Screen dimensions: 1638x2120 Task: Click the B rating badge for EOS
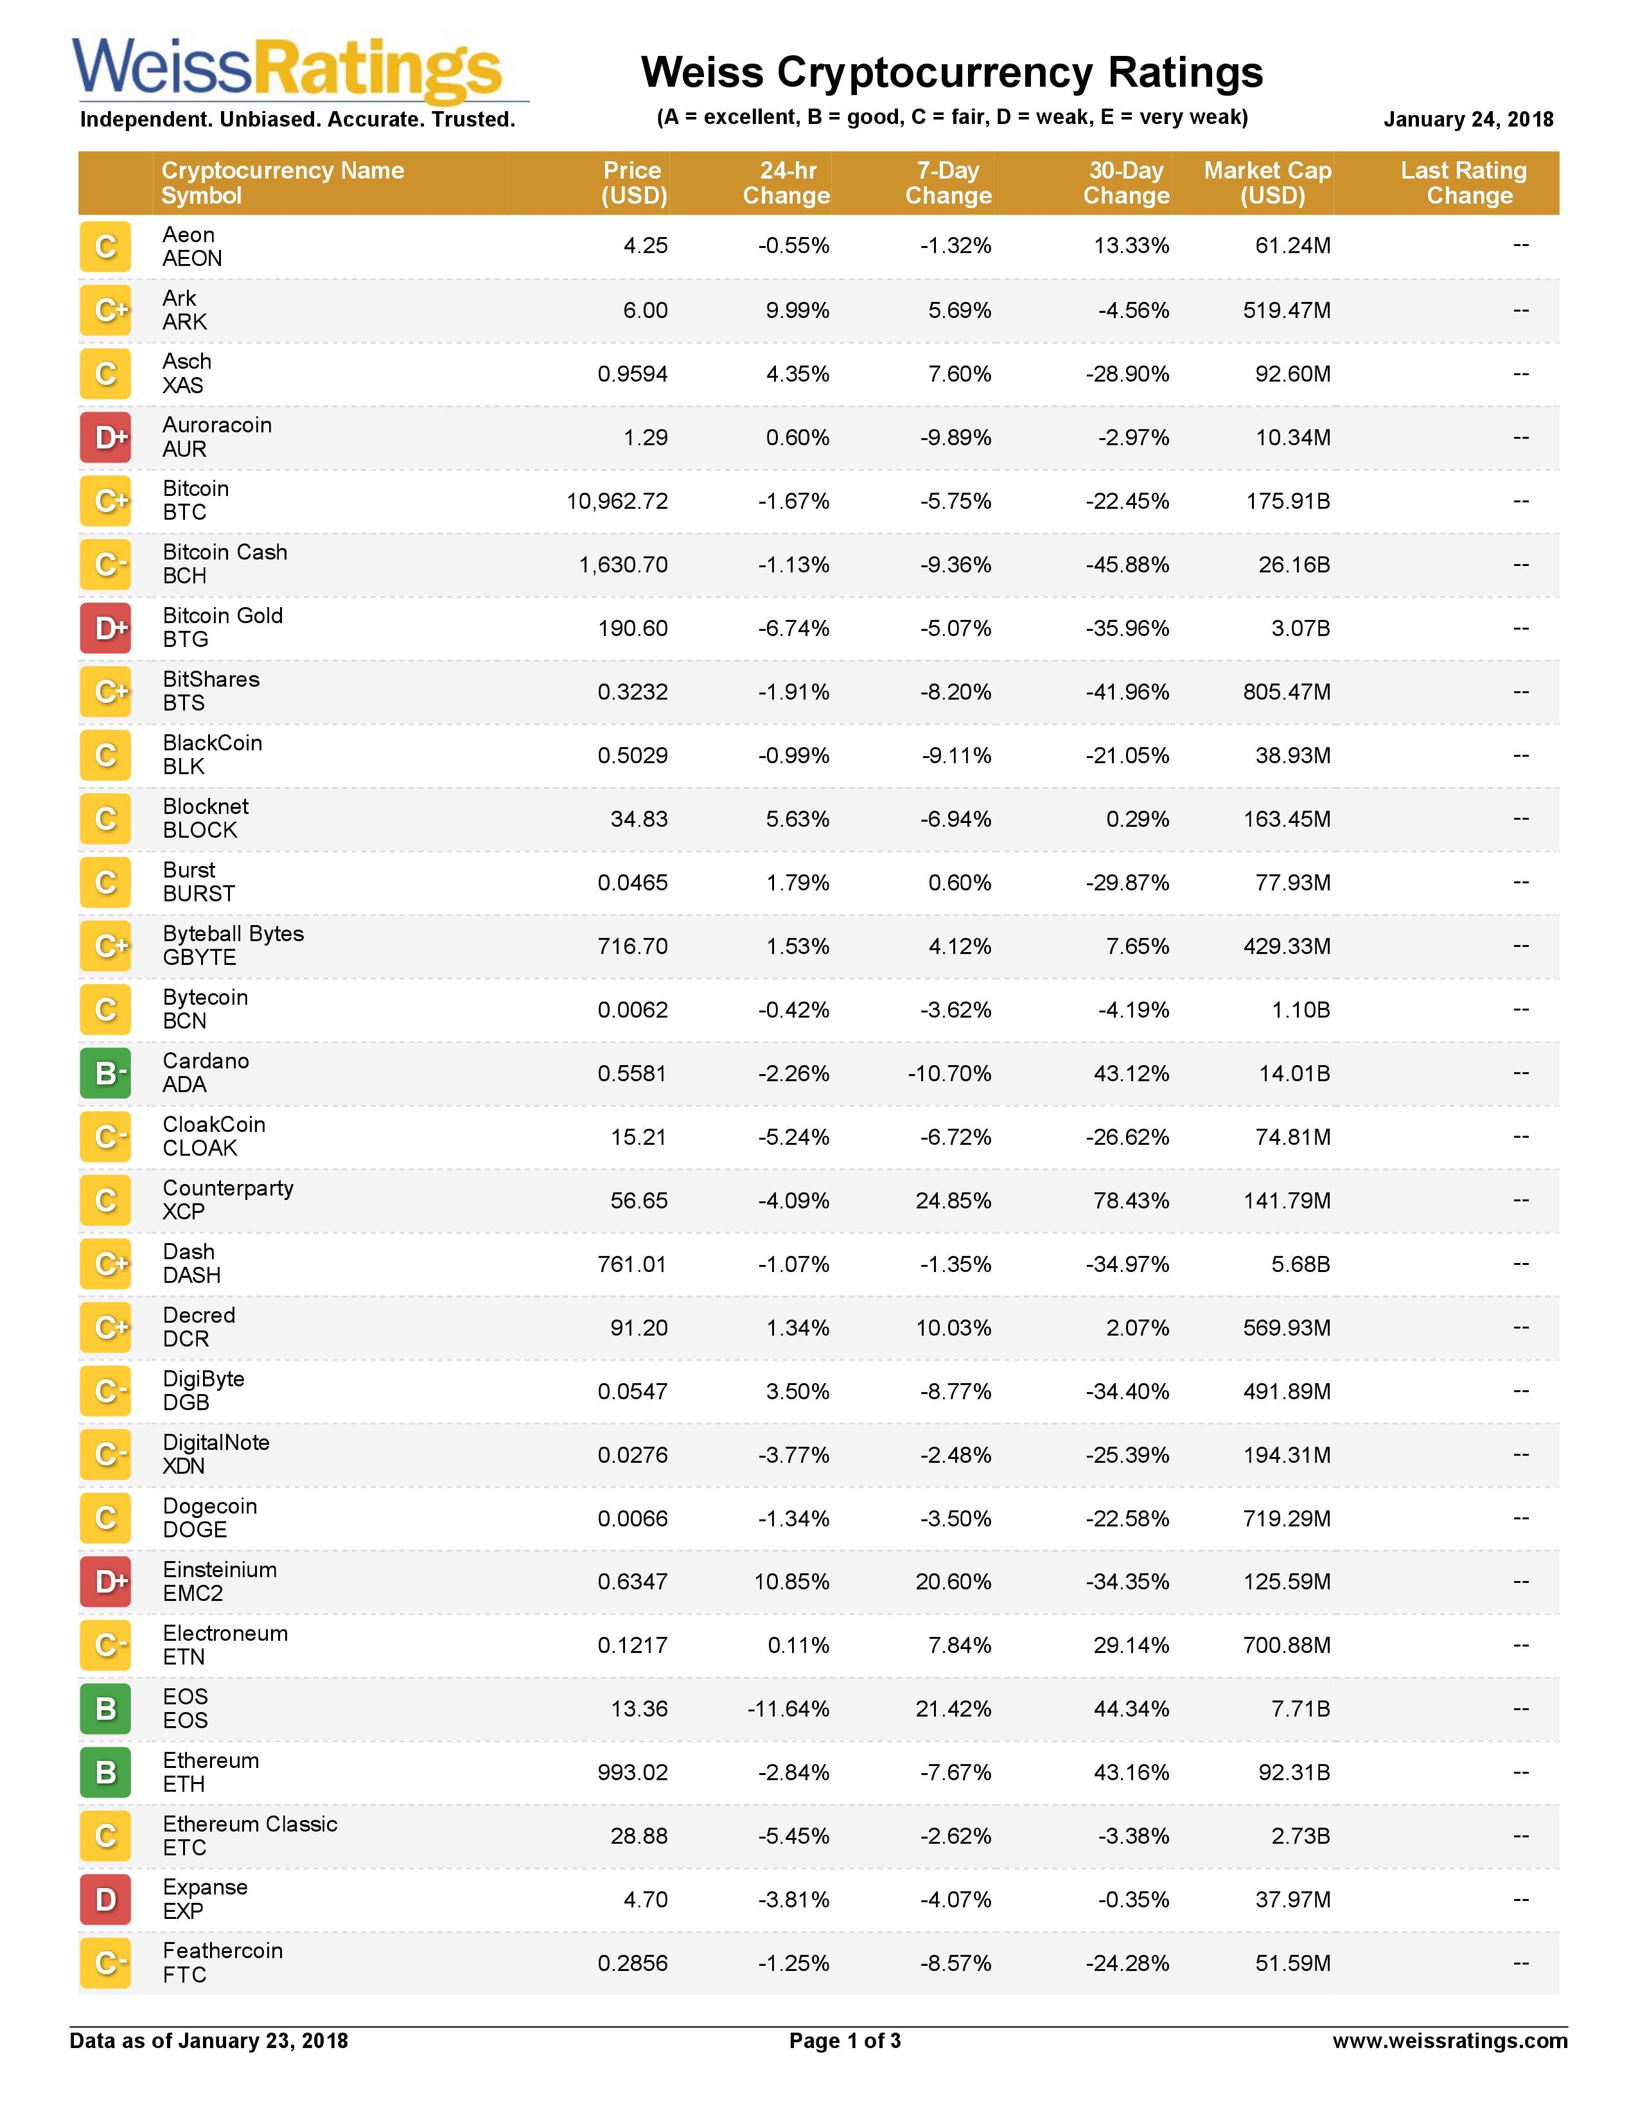pos(106,1708)
